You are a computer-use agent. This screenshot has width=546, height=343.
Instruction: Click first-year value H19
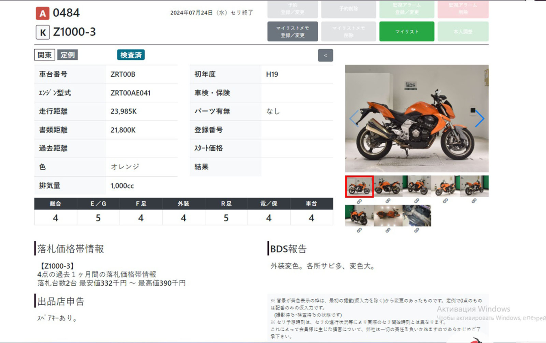point(272,74)
